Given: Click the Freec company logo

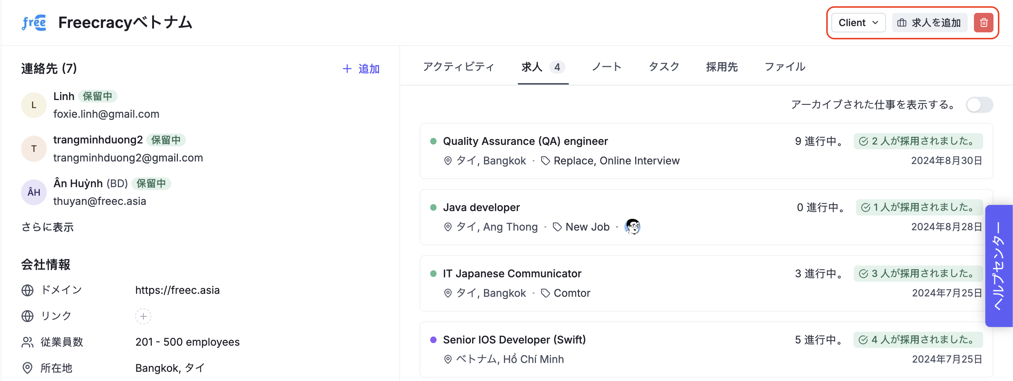Looking at the screenshot, I should click(34, 23).
